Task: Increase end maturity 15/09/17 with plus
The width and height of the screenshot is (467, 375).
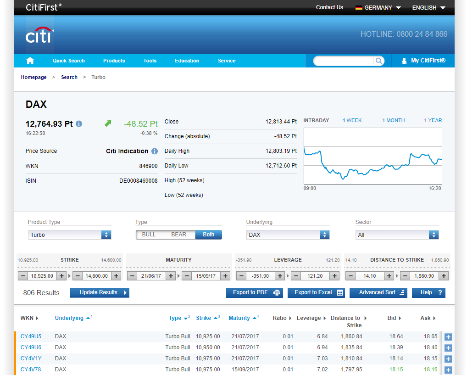Action: point(225,276)
